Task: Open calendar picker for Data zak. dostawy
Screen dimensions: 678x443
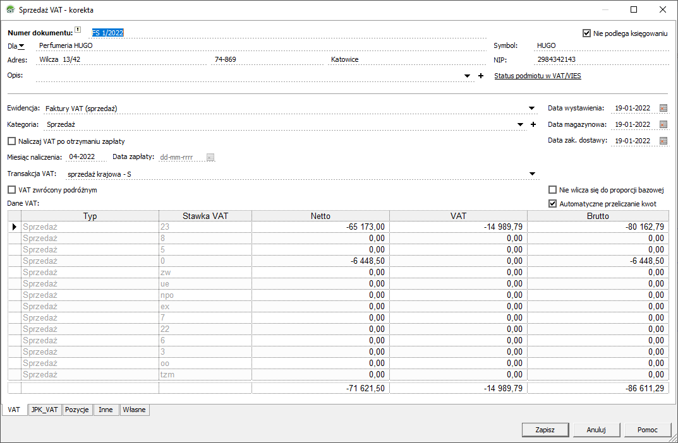Action: [x=663, y=141]
